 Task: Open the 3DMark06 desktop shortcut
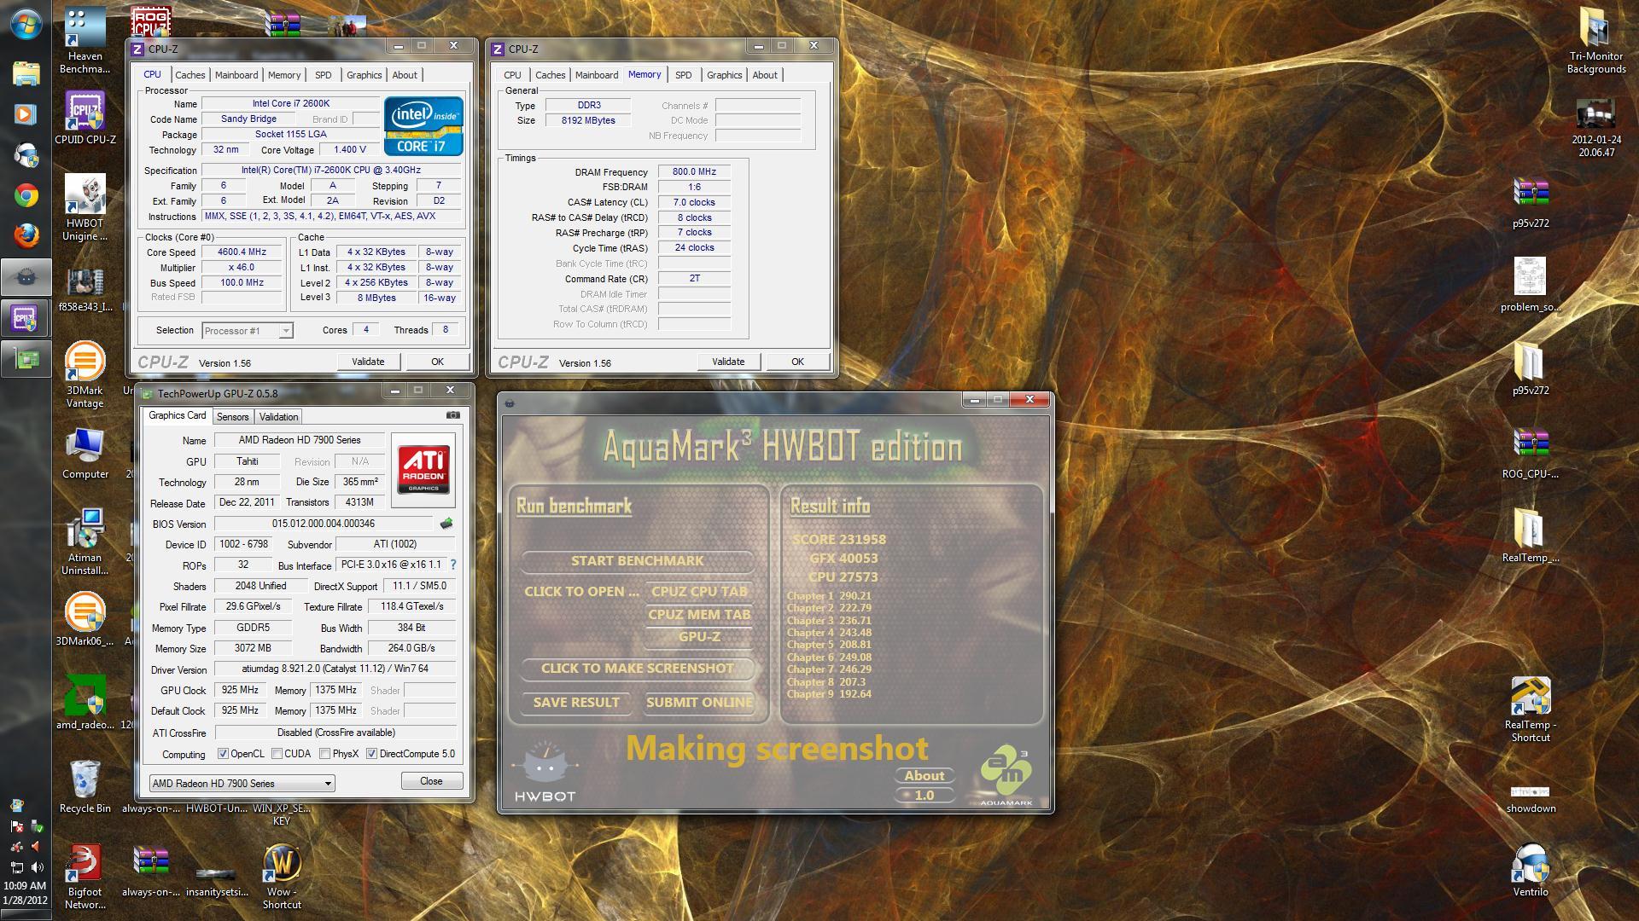point(85,619)
